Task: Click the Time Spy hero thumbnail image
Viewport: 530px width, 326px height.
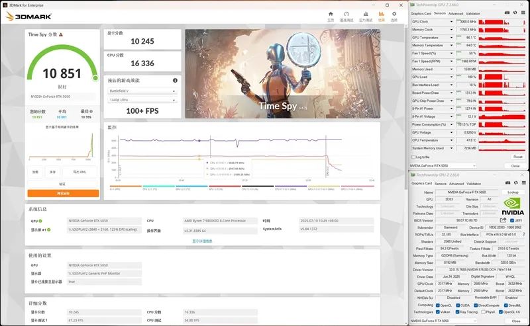Action: (x=283, y=73)
